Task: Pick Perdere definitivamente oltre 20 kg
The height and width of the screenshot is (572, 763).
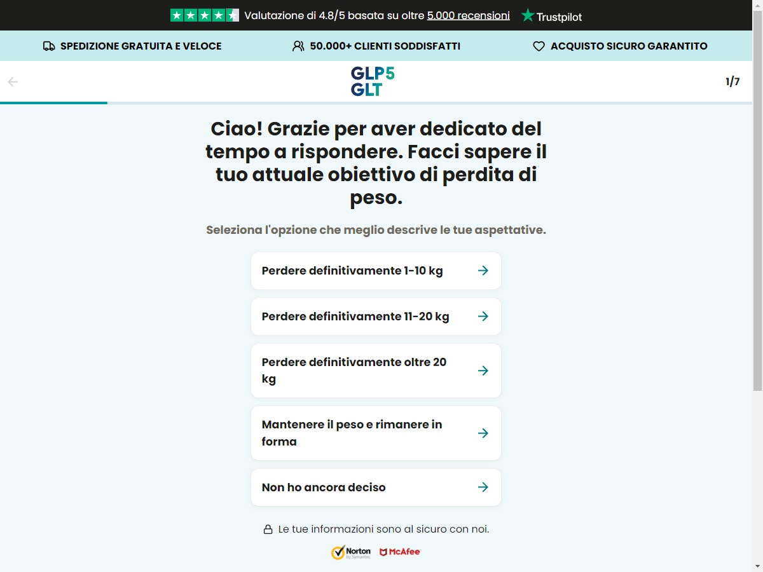Action: (x=376, y=371)
